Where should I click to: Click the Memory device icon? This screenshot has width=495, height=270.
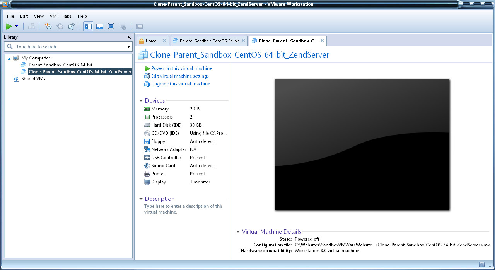pos(147,109)
